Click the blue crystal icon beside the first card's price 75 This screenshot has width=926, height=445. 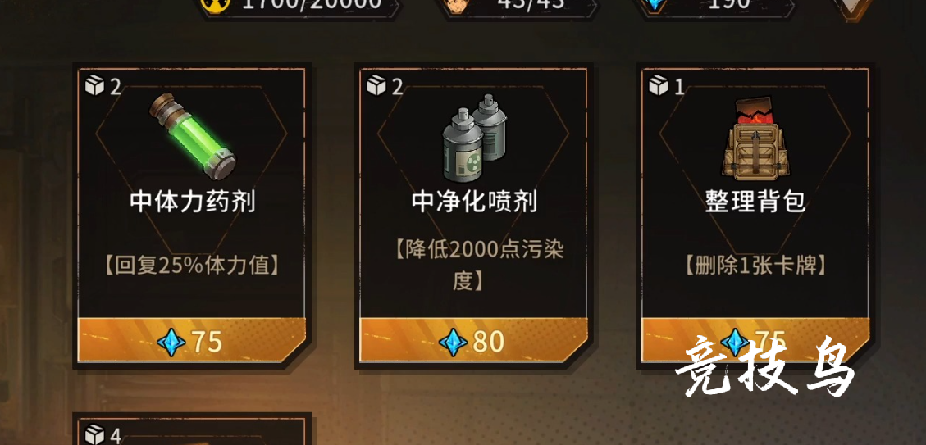click(171, 343)
